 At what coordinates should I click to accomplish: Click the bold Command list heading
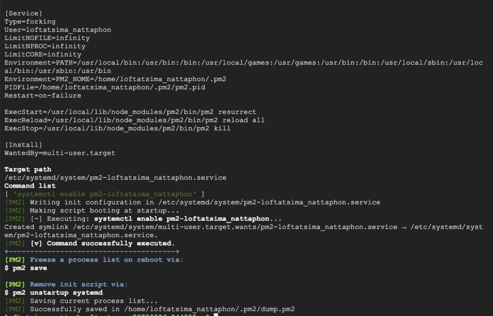point(30,186)
